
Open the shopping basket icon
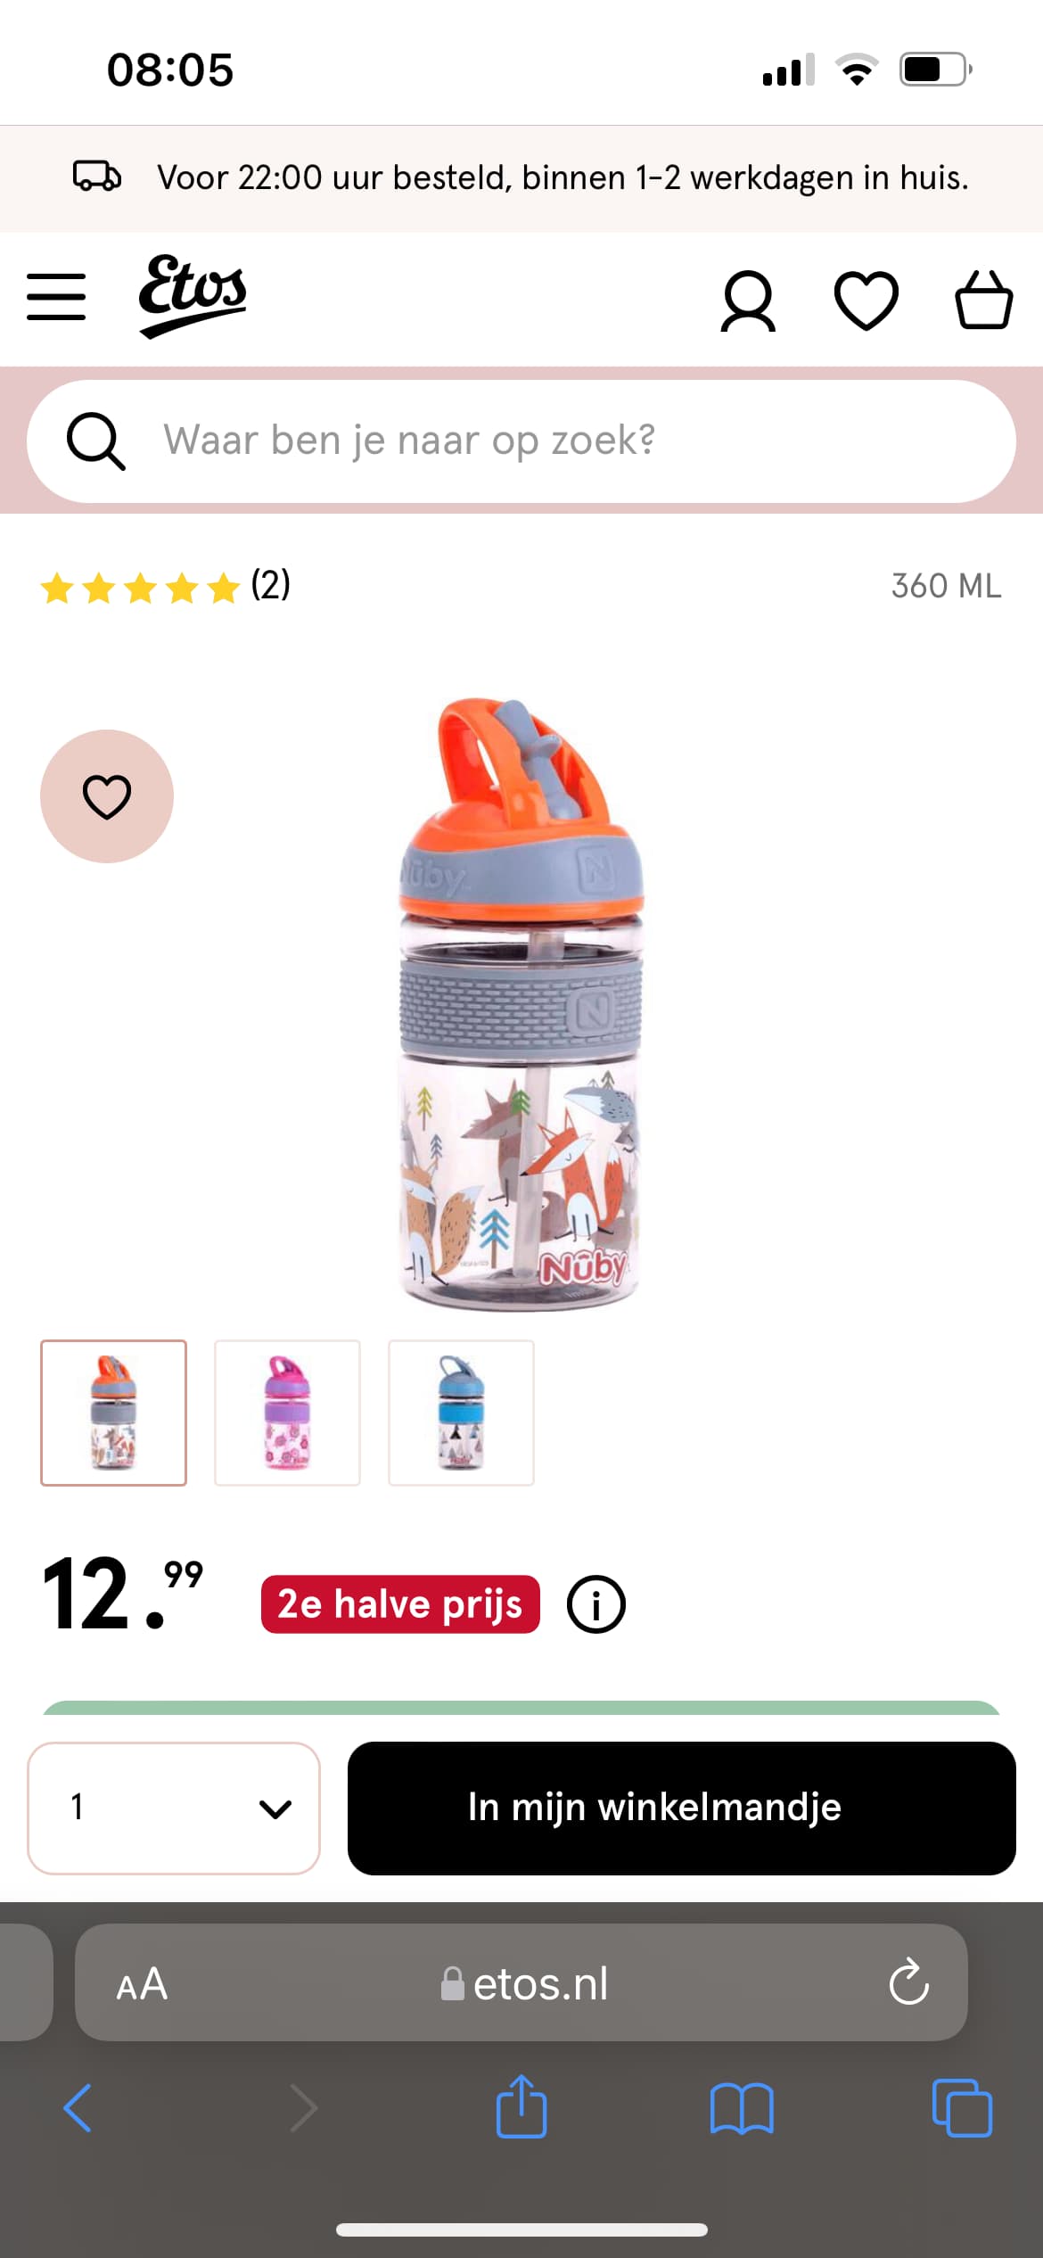[983, 300]
